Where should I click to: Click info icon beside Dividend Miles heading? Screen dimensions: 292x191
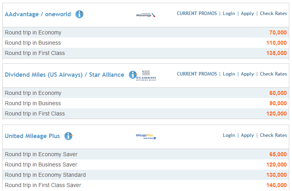(133, 74)
